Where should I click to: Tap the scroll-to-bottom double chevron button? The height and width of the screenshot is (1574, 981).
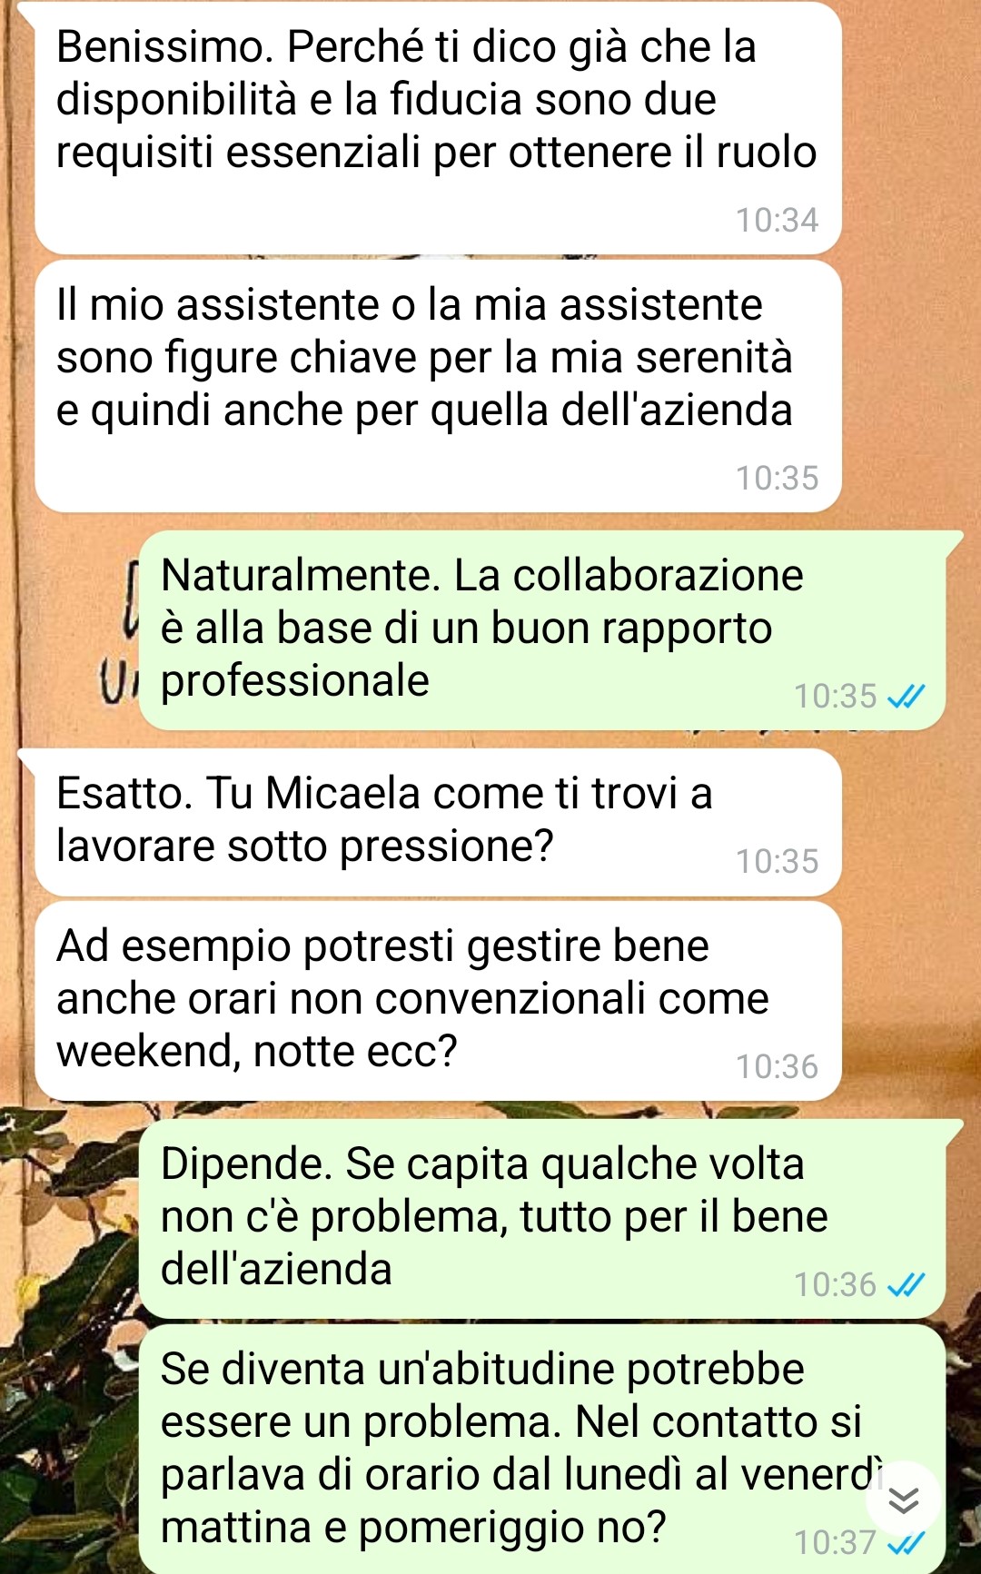pyautogui.click(x=903, y=1500)
